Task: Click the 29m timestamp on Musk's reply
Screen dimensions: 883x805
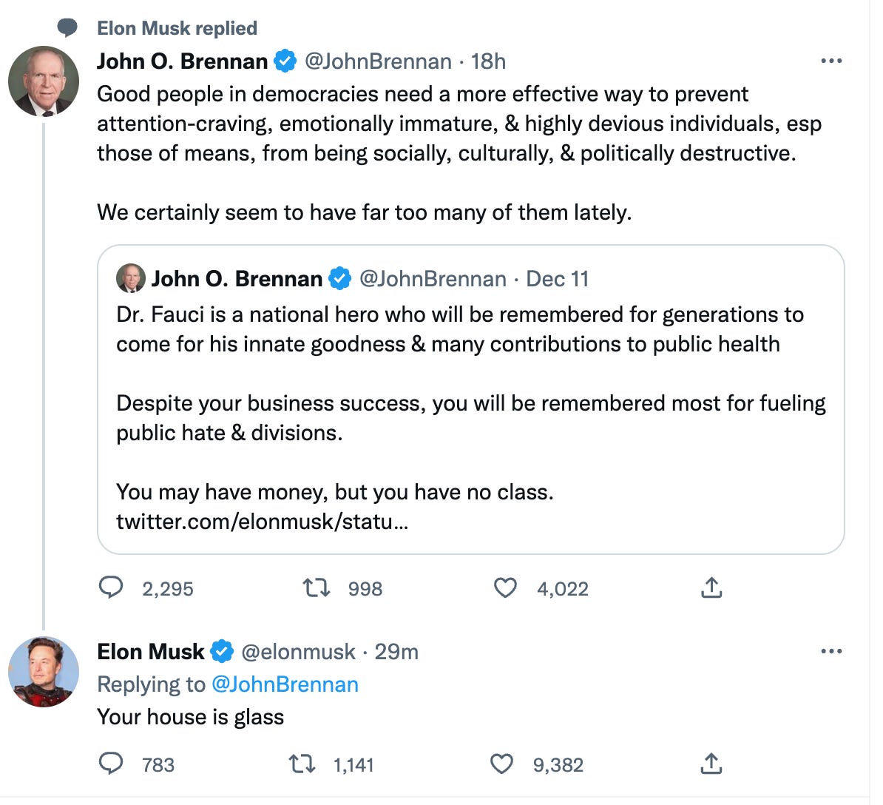Action: coord(396,652)
